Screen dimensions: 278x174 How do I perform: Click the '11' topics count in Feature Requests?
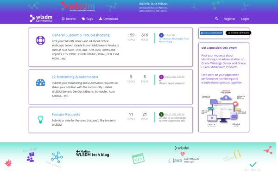(131, 114)
